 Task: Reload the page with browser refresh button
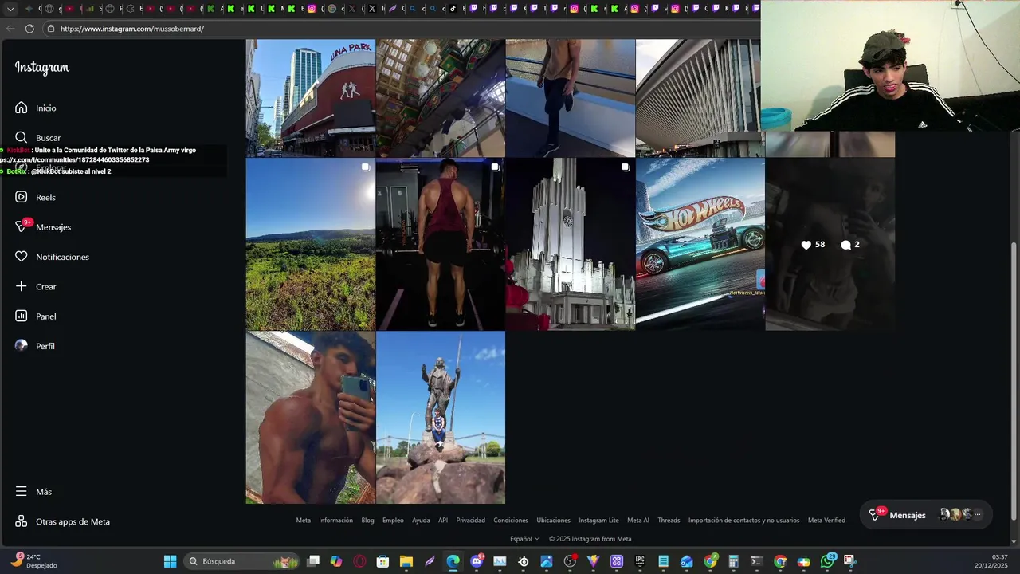click(x=29, y=29)
